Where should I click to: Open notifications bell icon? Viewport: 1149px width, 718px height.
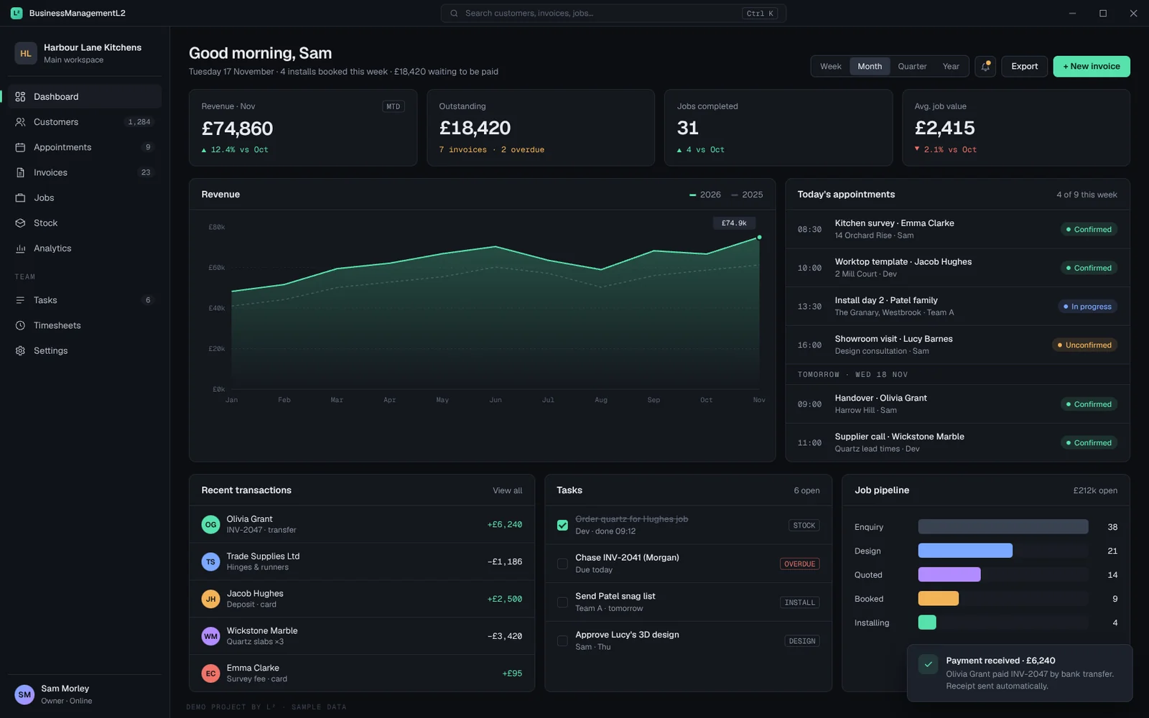tap(985, 66)
